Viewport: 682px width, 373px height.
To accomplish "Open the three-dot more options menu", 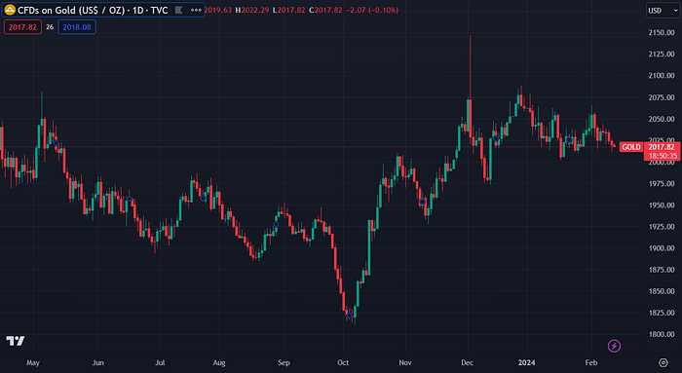I will 196,10.
